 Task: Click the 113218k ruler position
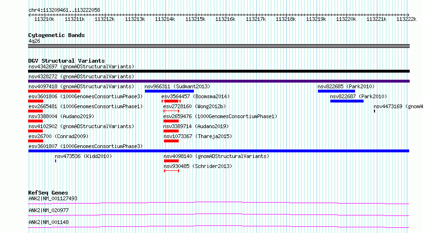286,19
